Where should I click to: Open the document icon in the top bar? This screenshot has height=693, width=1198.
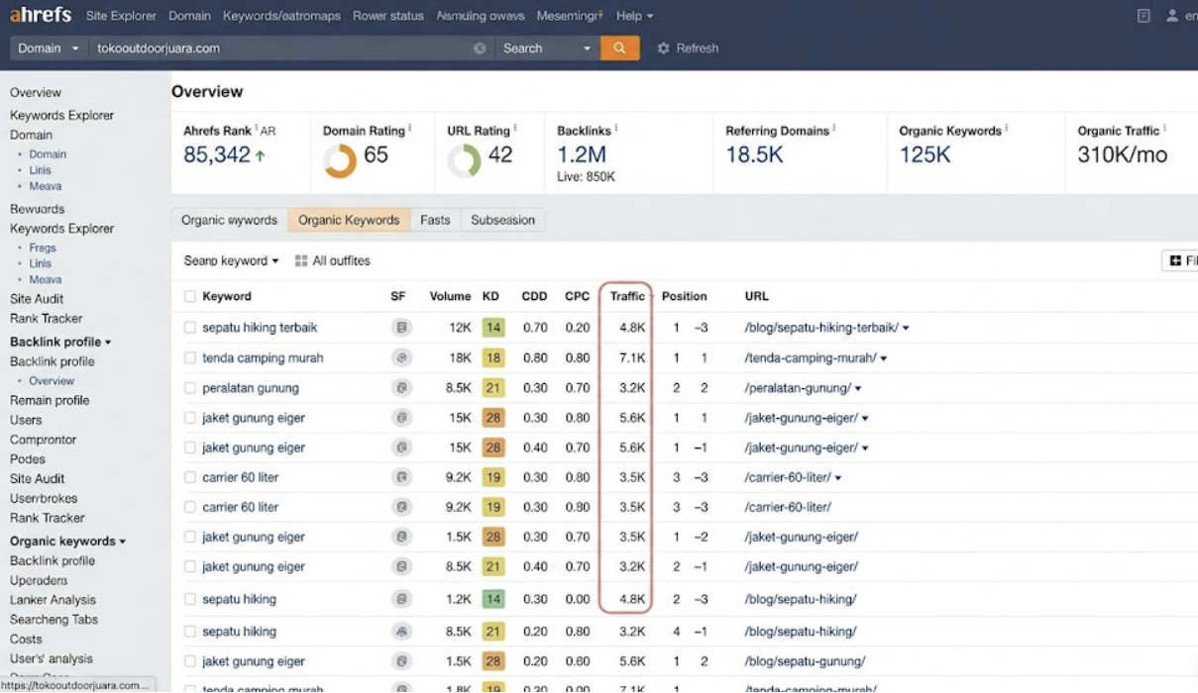point(1144,16)
